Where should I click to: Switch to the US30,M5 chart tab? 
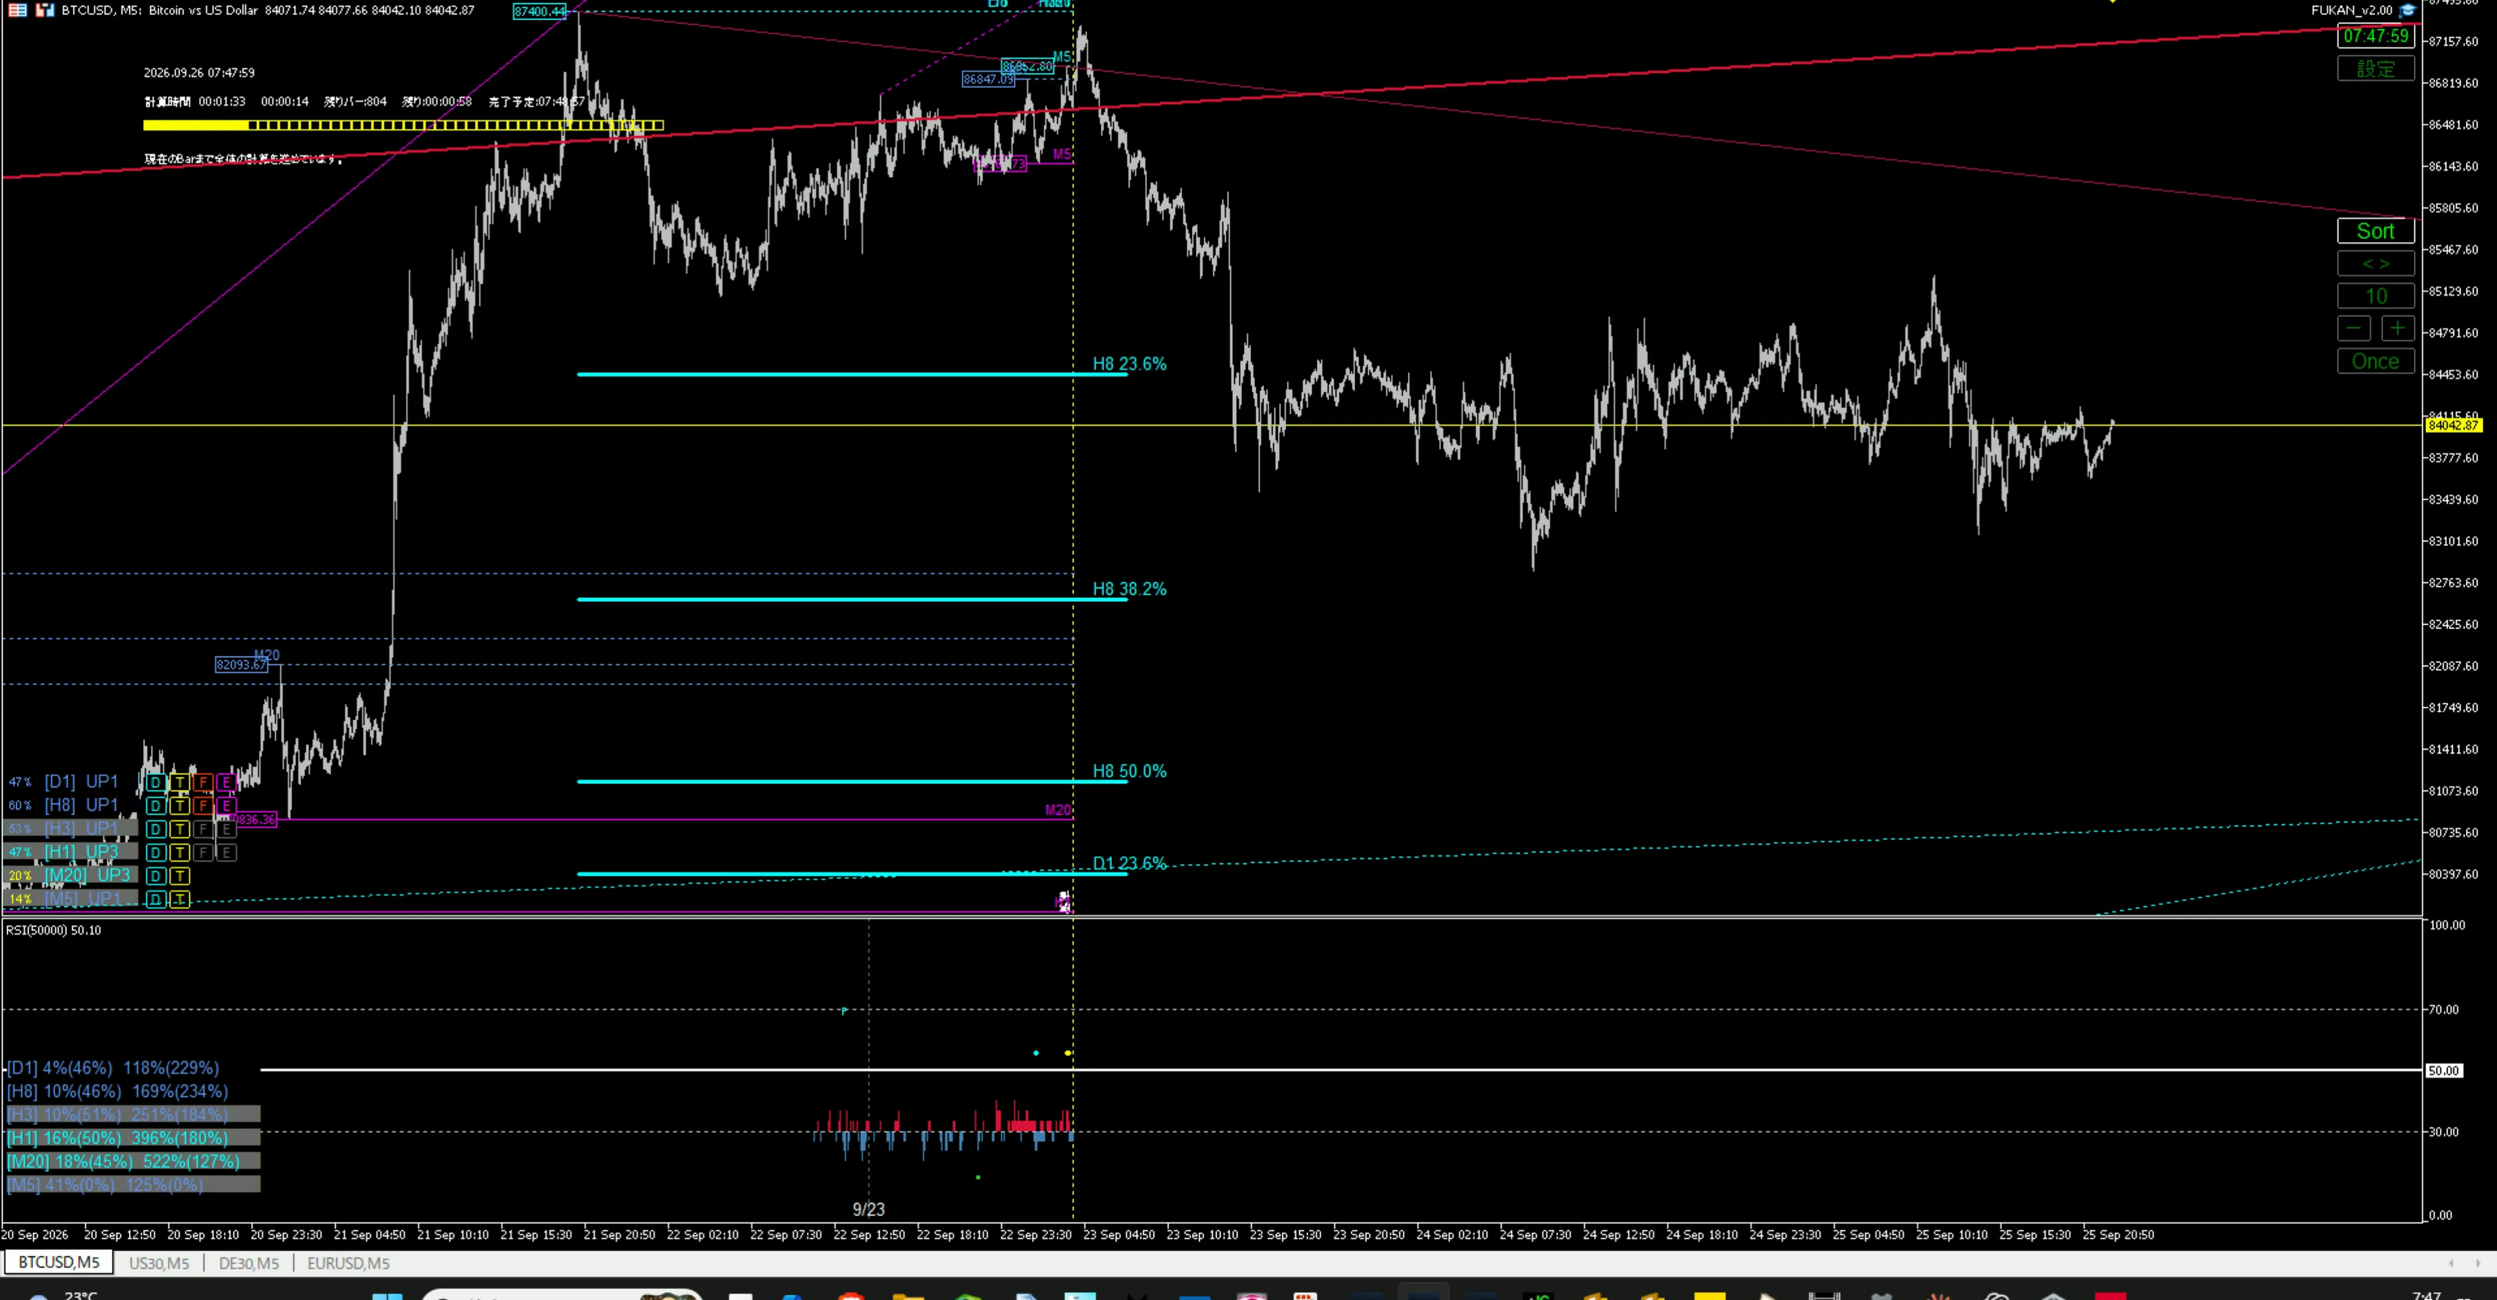pyautogui.click(x=159, y=1263)
